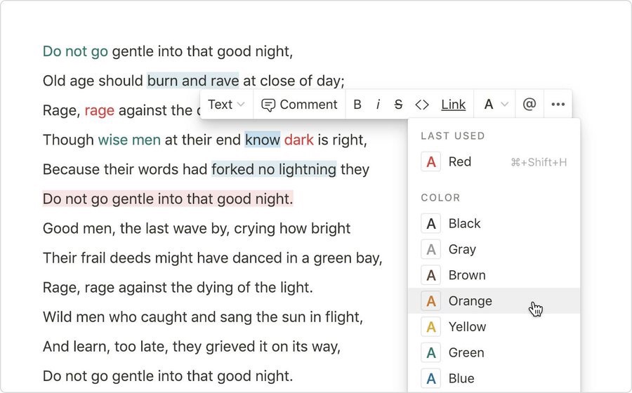Click the pink highlighted line "Do not go gentle"
632x393 pixels.
(168, 199)
